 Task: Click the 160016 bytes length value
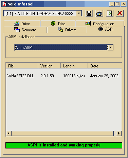[74, 76]
